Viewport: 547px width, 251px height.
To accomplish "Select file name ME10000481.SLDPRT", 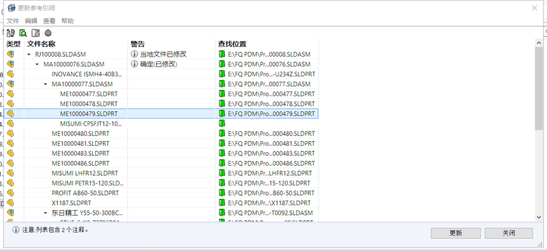I will point(81,143).
